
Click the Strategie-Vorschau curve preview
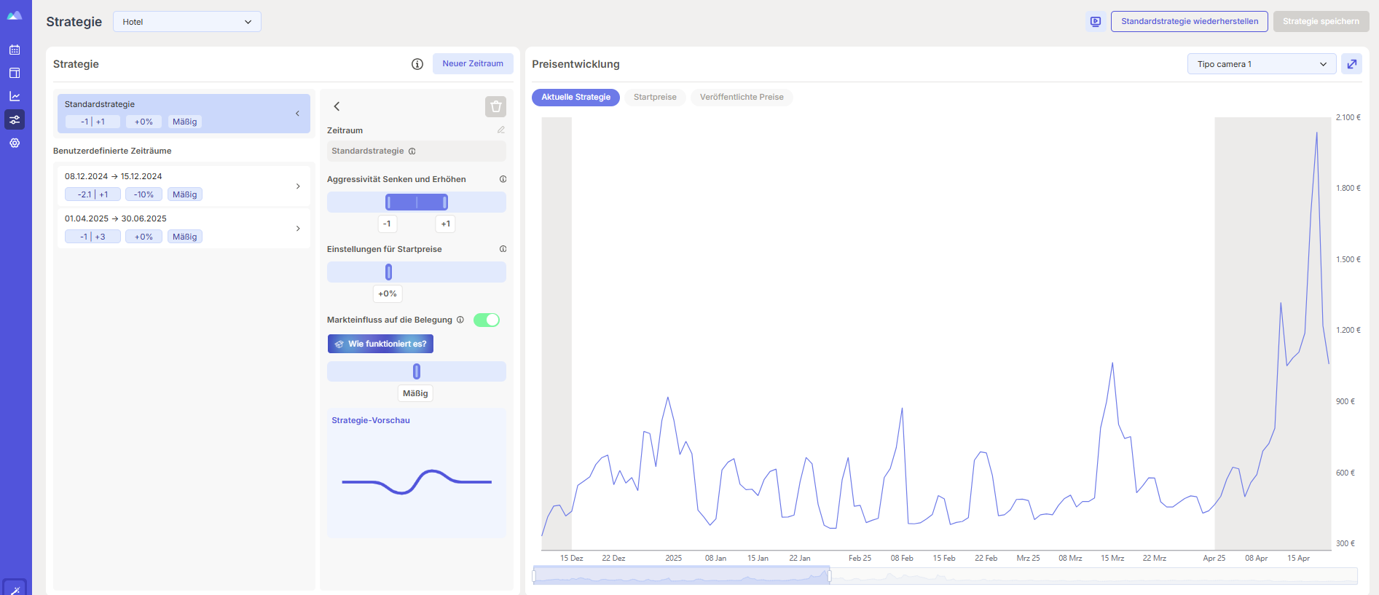click(x=417, y=481)
